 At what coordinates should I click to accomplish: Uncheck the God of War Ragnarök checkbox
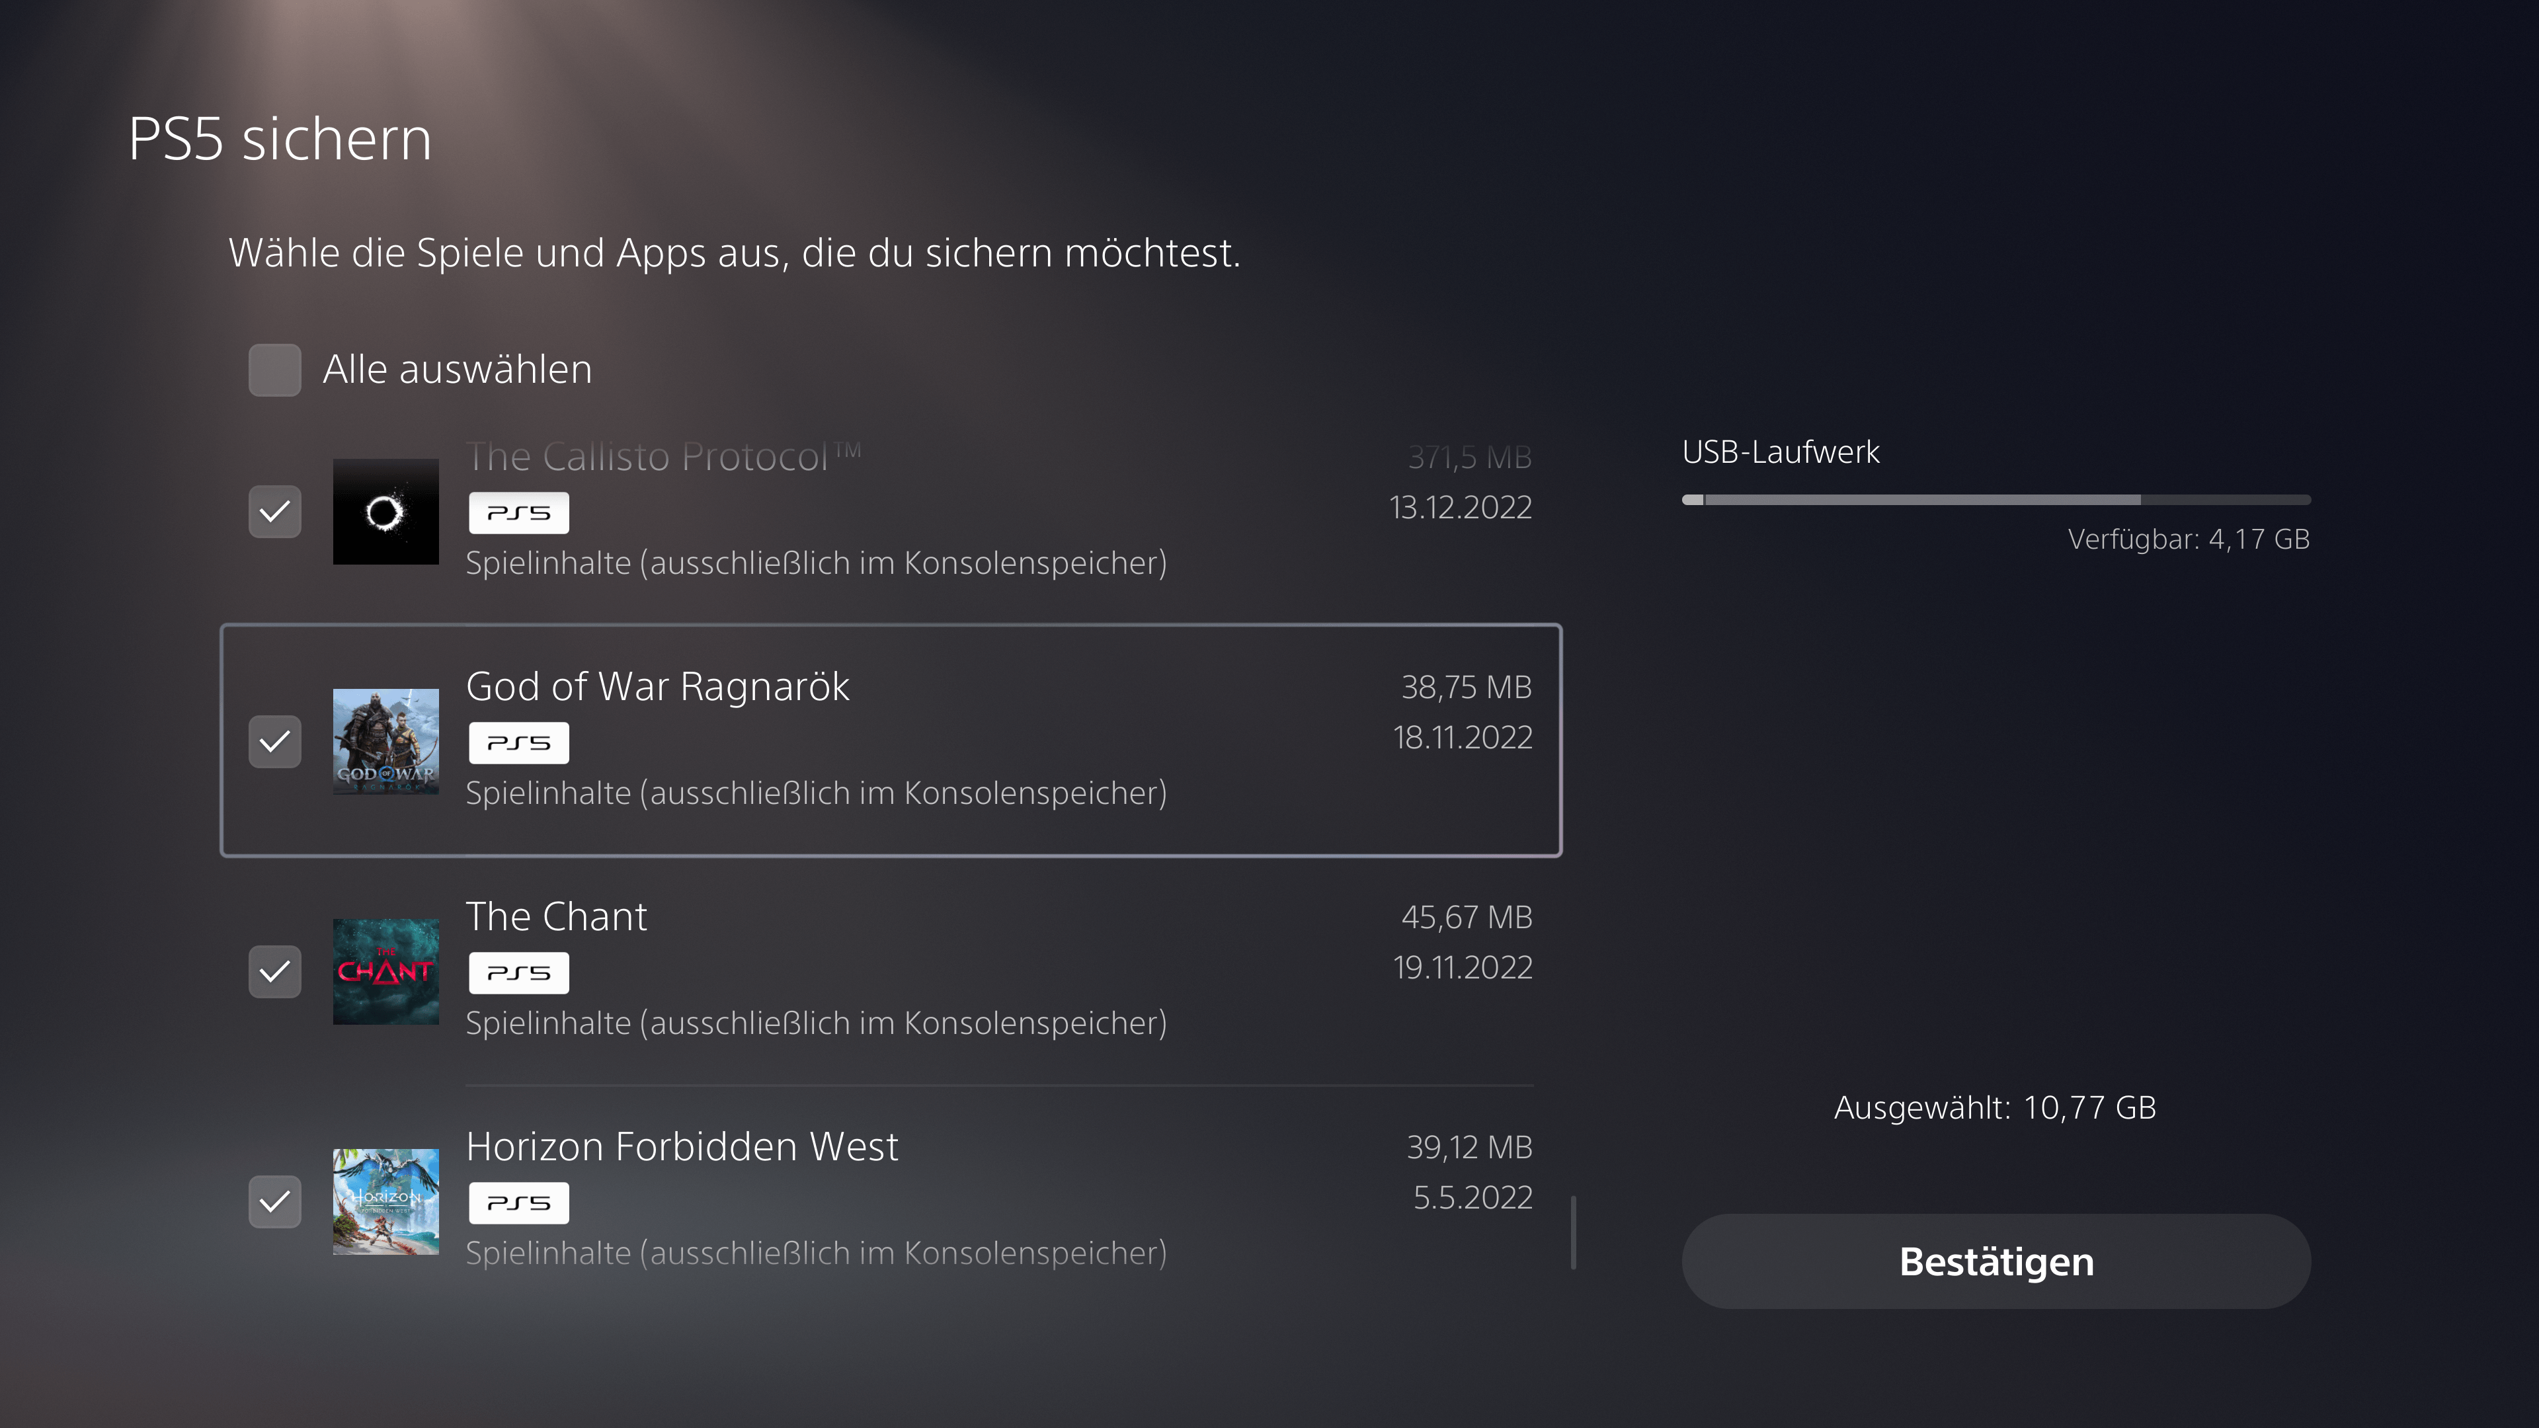[275, 741]
